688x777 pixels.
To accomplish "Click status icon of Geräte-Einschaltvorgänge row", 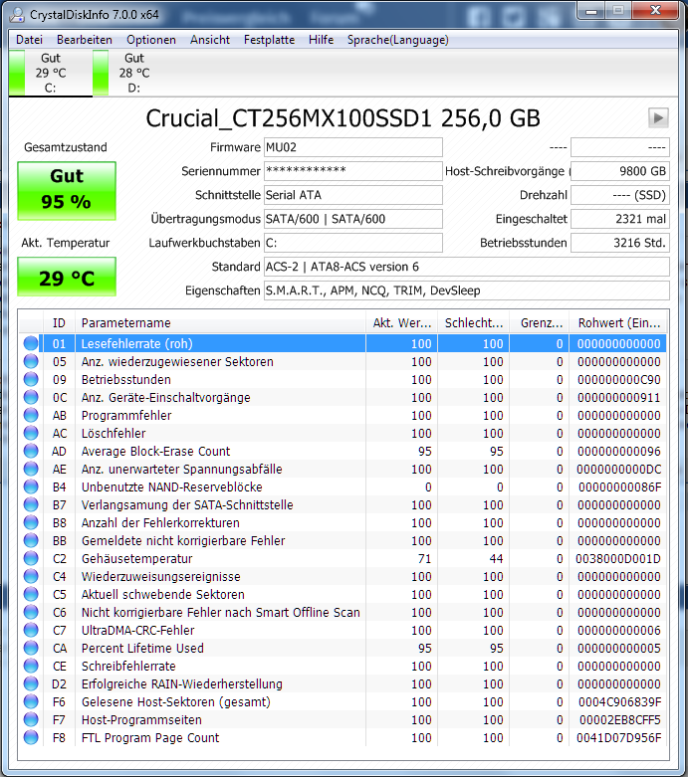I will 31,396.
